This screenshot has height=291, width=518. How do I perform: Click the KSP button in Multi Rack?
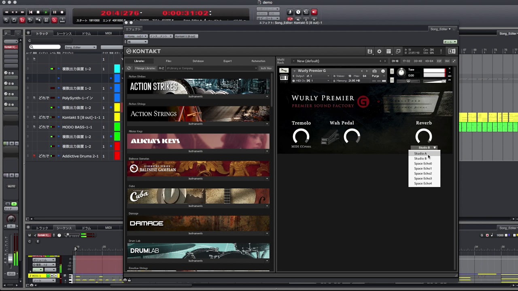tap(439, 61)
